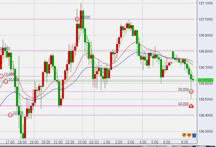Click the 23:00 time axis label
Viewport: 216px width, 147px height.
[82, 142]
